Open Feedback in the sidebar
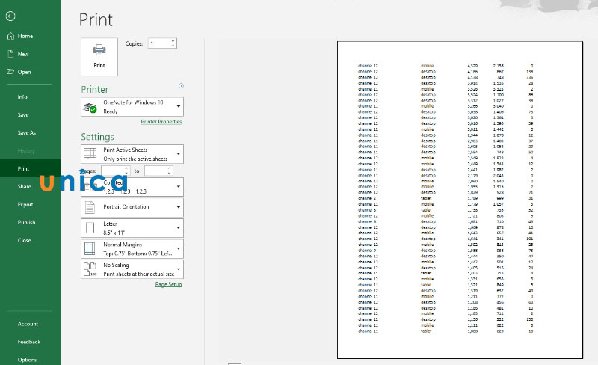 29,342
